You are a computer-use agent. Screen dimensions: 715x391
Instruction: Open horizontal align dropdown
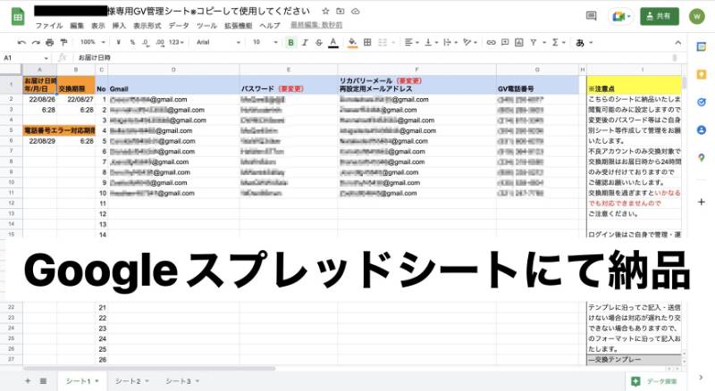pyautogui.click(x=411, y=42)
